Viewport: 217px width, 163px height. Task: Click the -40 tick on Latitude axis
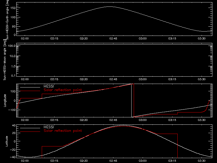click(x=13, y=157)
